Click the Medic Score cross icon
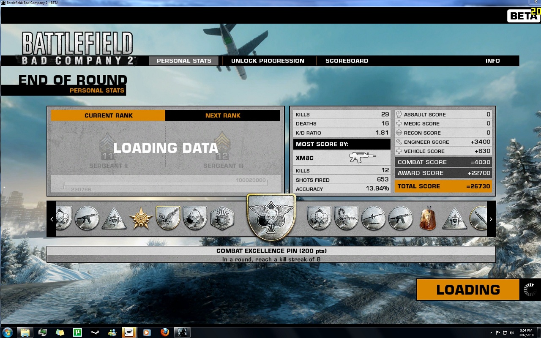 point(399,124)
